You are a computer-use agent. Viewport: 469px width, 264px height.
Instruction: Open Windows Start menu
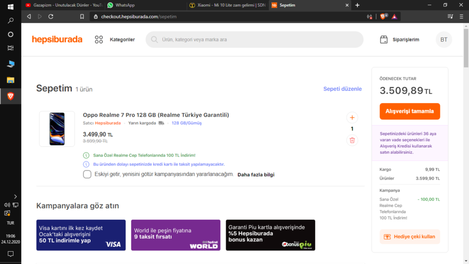click(x=10, y=7)
